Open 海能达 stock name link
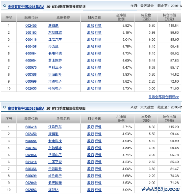The width and height of the screenshot is (182, 194). [53, 190]
